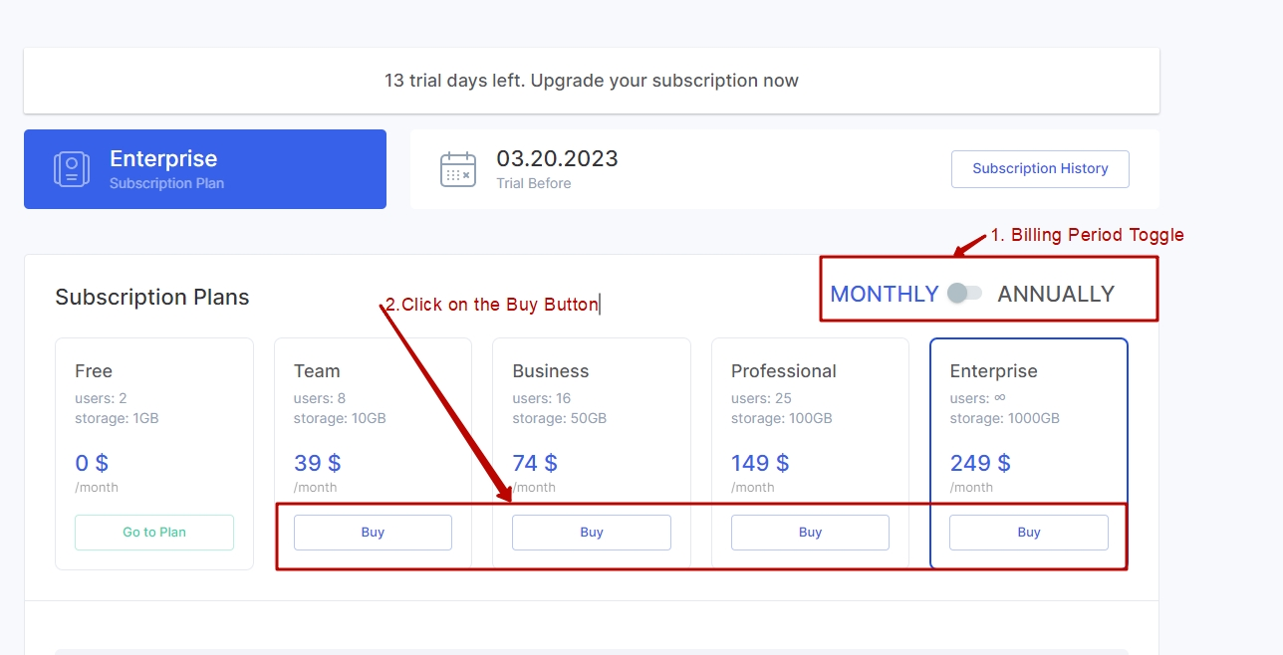Buy the Professional plan
Viewport: 1283px width, 655px height.
[x=810, y=532]
